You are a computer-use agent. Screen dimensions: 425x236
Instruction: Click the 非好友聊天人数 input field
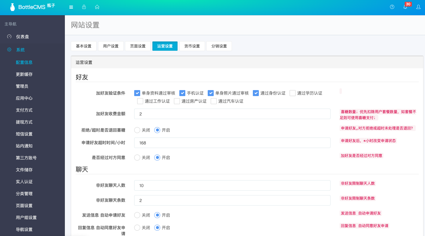(x=232, y=186)
